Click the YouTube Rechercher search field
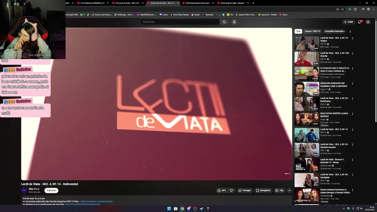The height and width of the screenshot is (212, 377). (180, 22)
